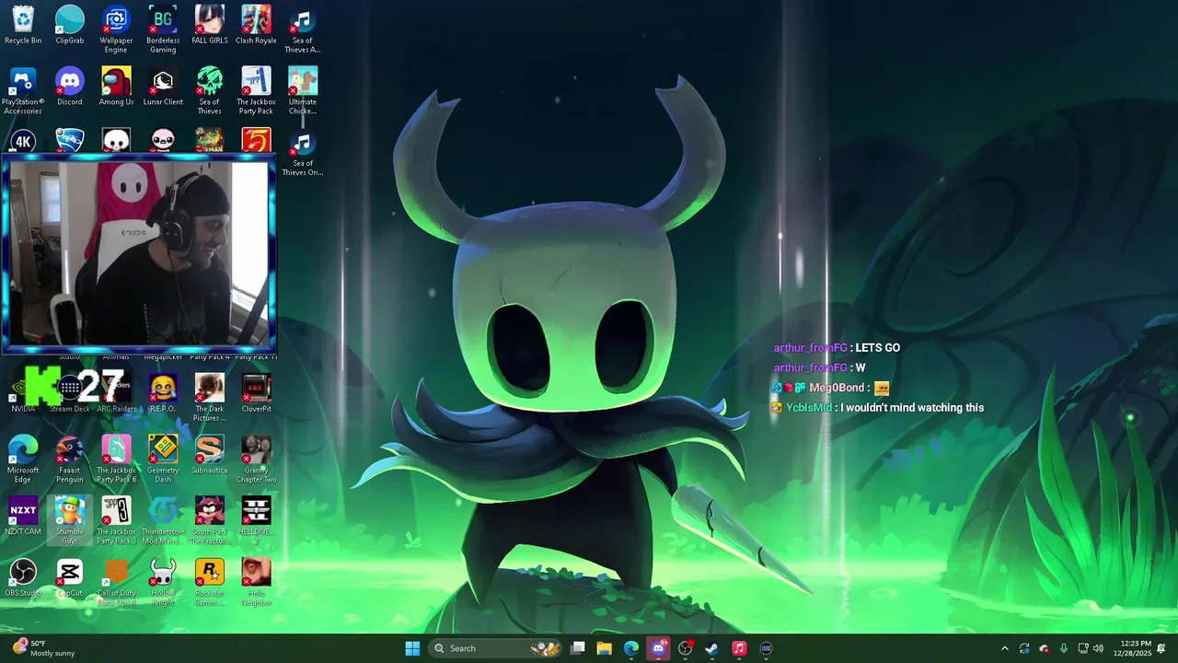Select the 'Sea of Thieves A...' music file
Viewport: 1178px width, 663px height.
tap(303, 29)
